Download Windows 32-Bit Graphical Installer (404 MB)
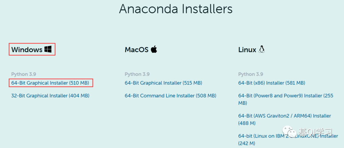Viewport: 344px width, 148px height. [50, 96]
